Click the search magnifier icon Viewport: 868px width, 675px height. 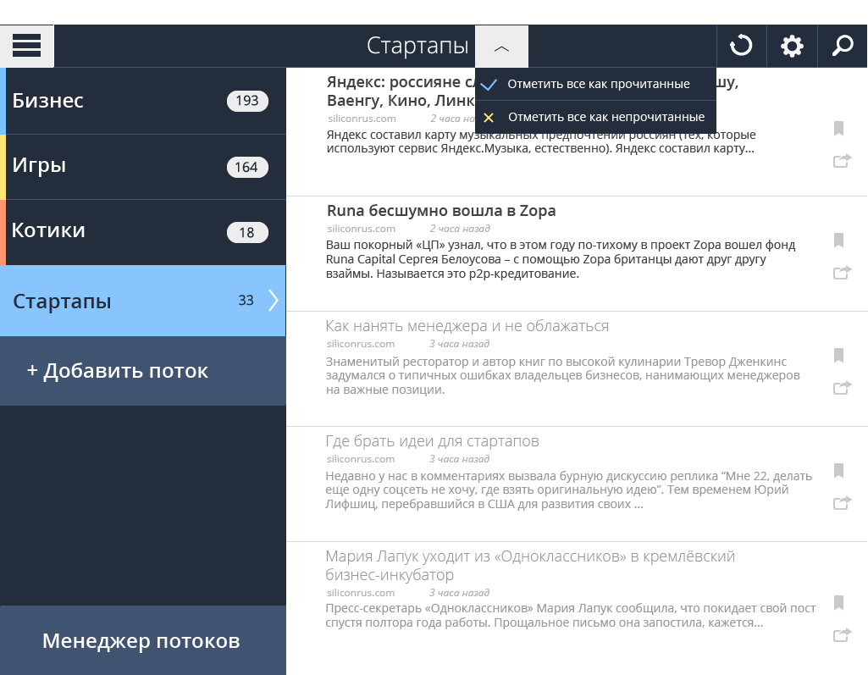click(x=843, y=46)
